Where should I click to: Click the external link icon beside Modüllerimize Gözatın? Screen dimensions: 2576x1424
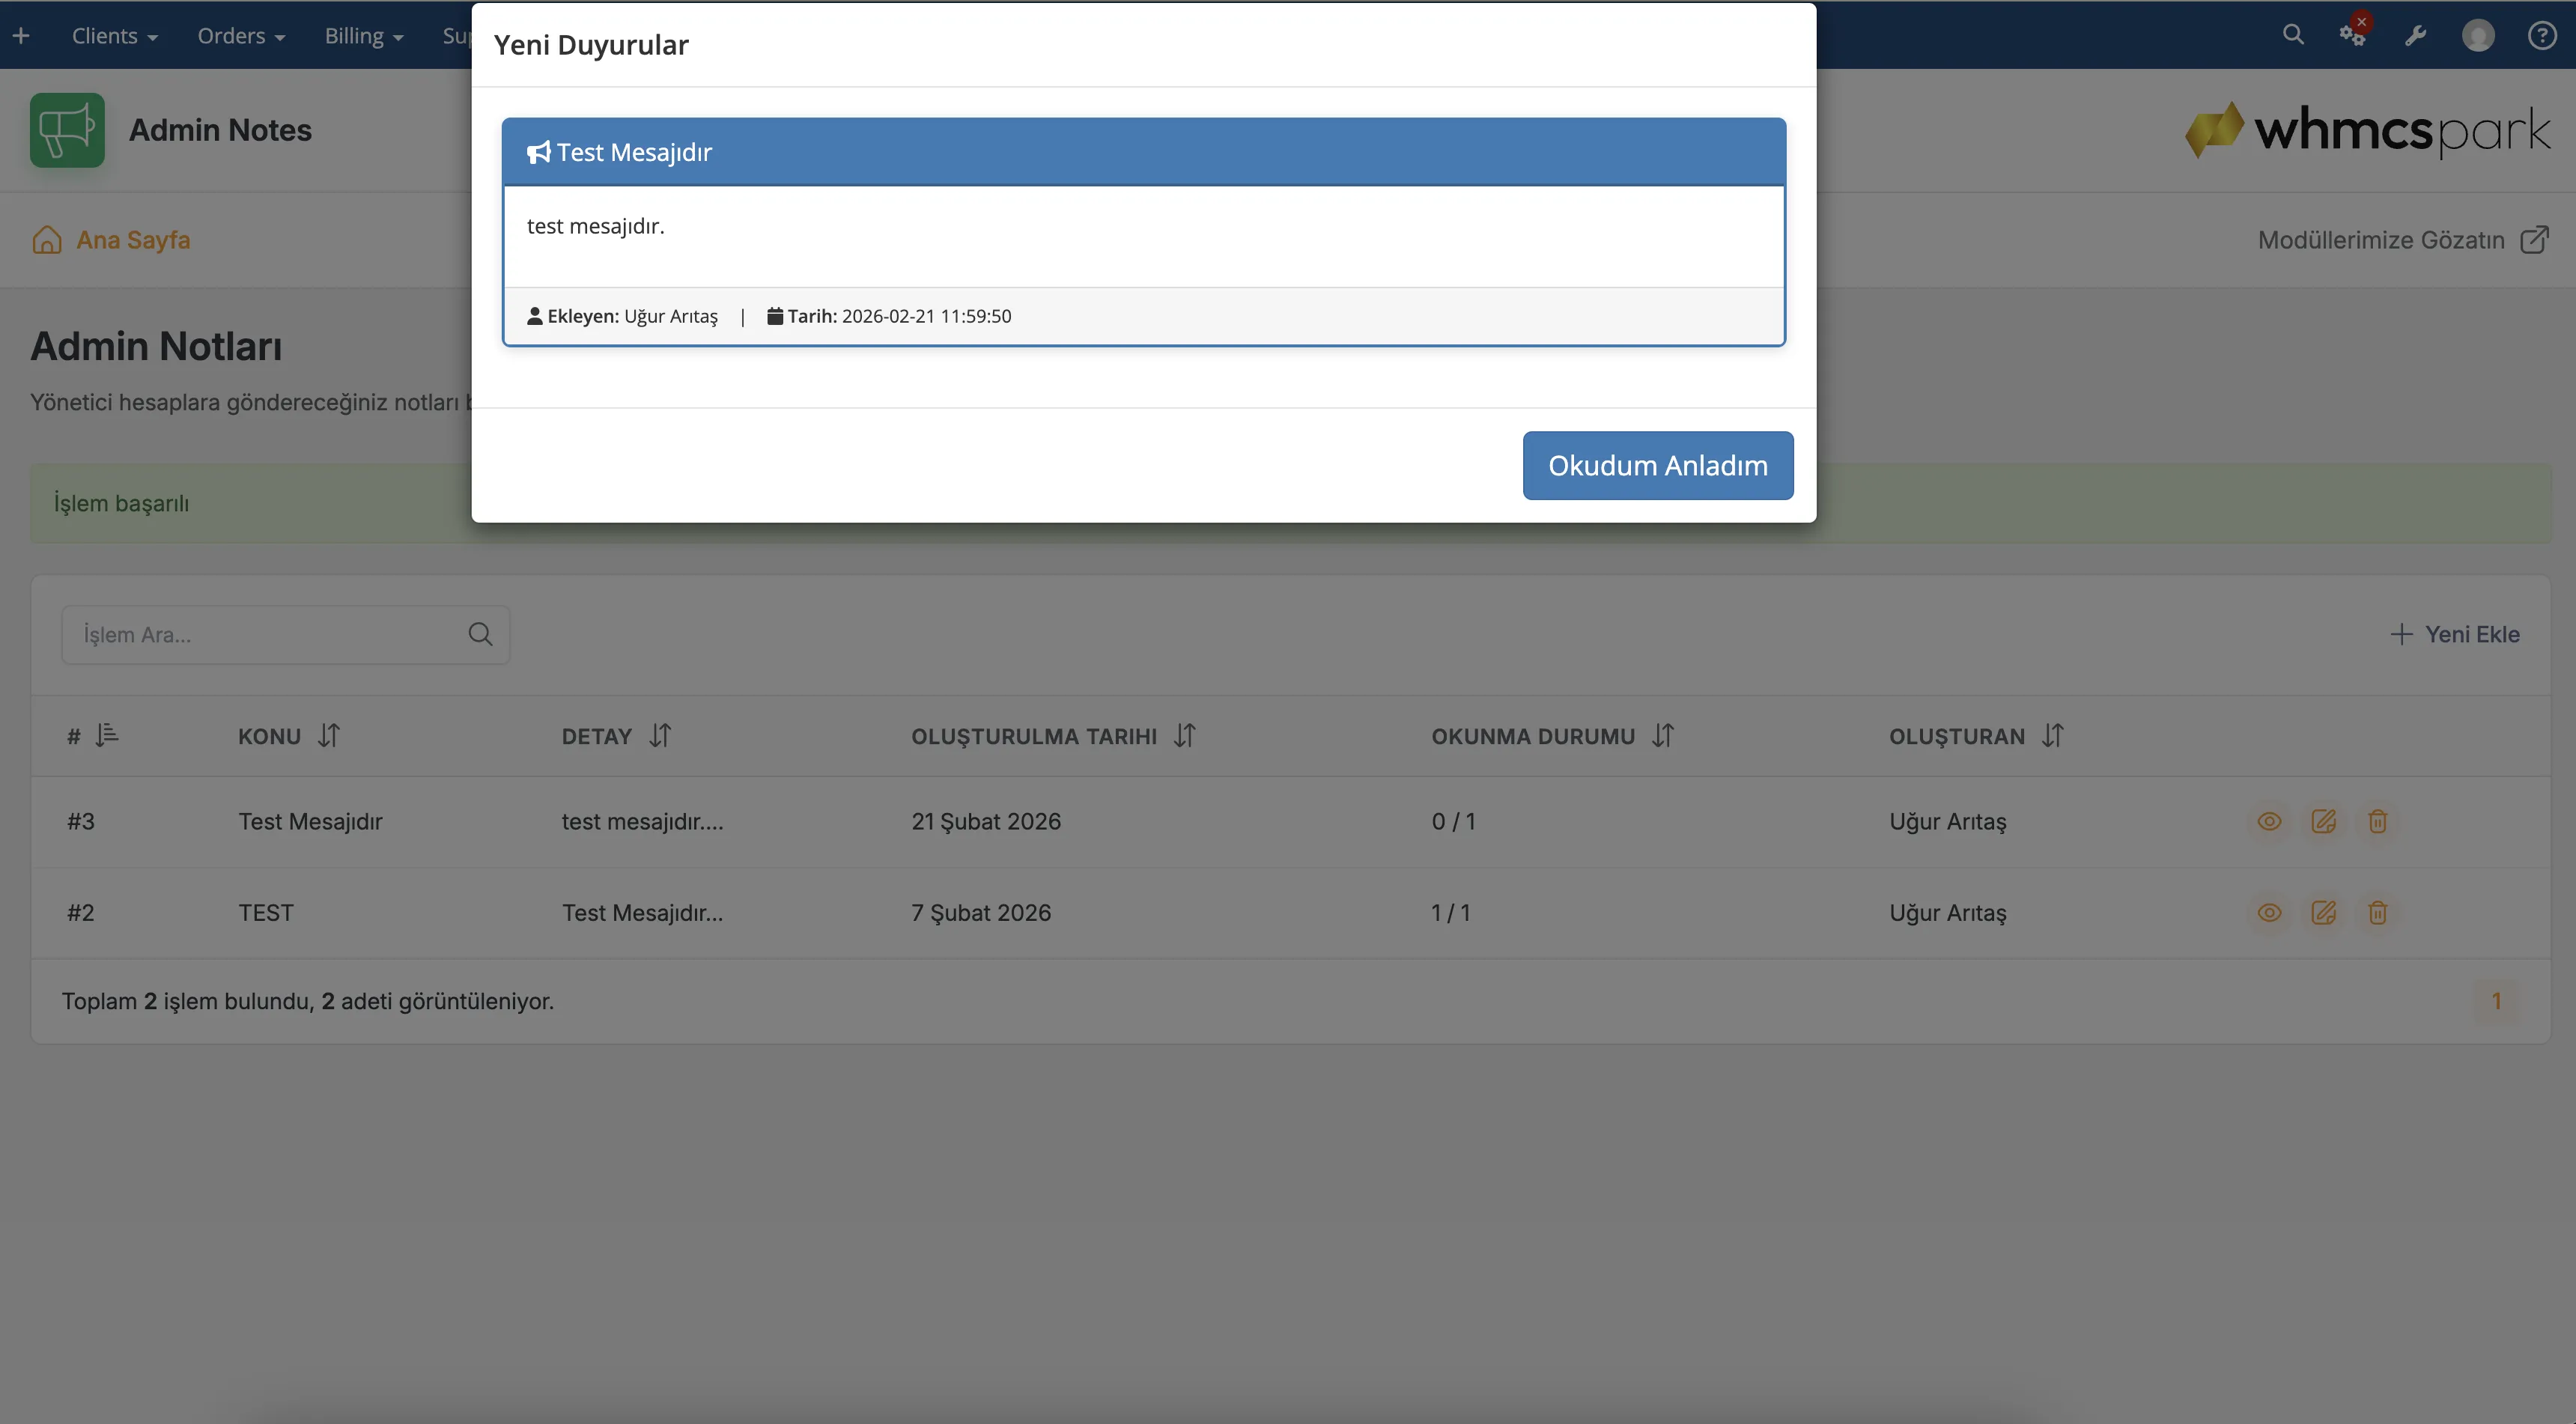tap(2533, 240)
